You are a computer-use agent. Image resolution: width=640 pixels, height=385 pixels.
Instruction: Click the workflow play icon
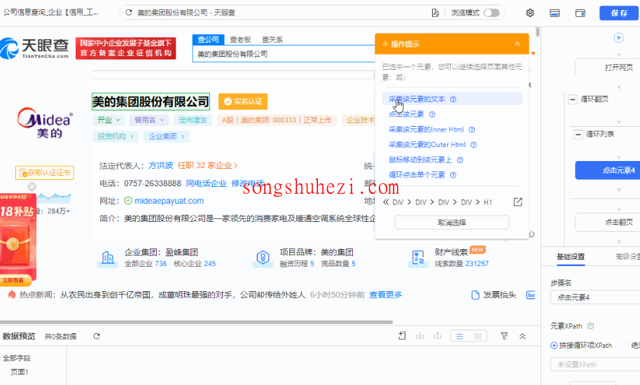point(619,38)
